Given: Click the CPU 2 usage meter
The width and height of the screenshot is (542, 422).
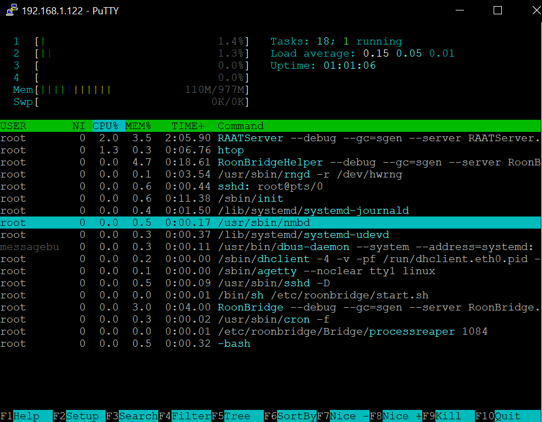Looking at the screenshot, I should [x=131, y=53].
